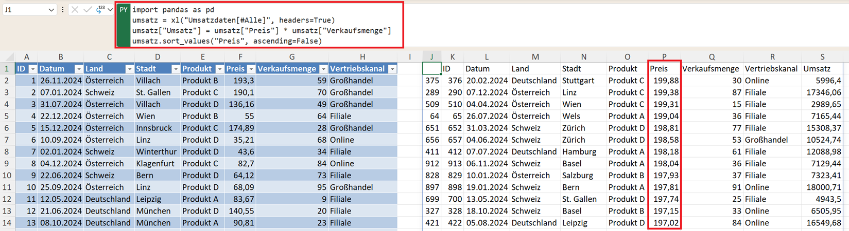Open the Python output mode dropdown arrow
This screenshot has height=231, width=849.
tap(110, 10)
